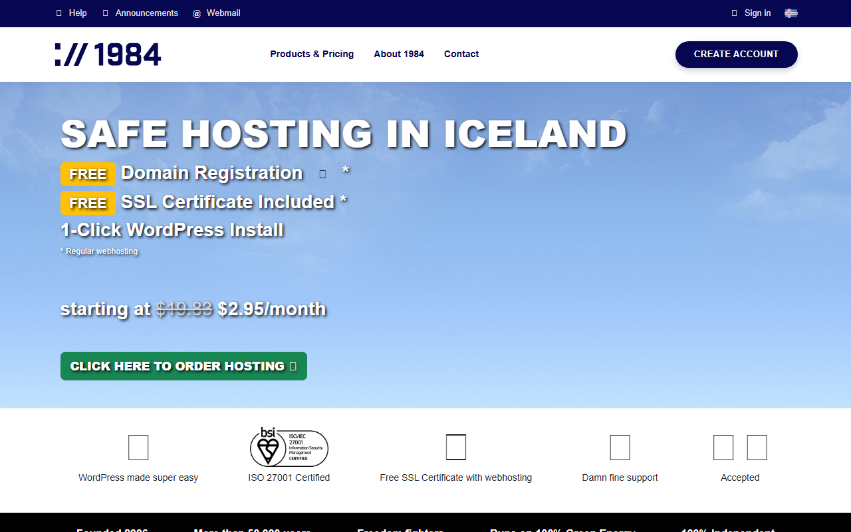The image size is (851, 532).
Task: Click the first Accepted payment icon
Action: 723,448
